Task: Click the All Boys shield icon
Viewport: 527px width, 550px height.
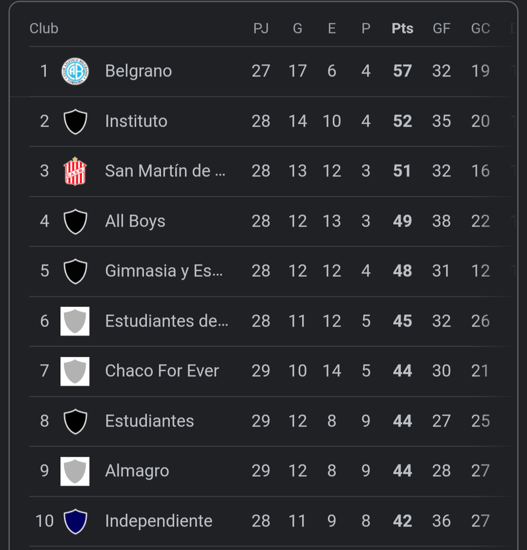Action: pyautogui.click(x=75, y=221)
